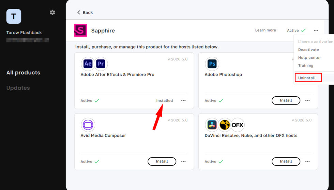
Task: Click the T user avatar
Action: click(14, 16)
